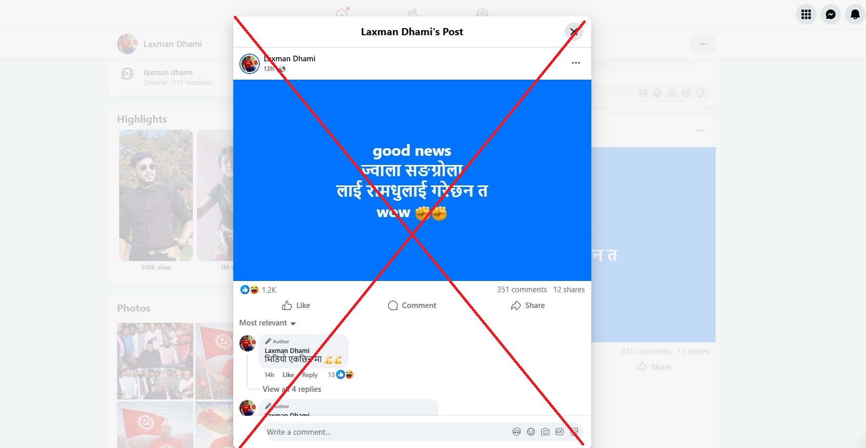Click the emoji icon in comment box
The height and width of the screenshot is (448, 866).
(x=531, y=432)
